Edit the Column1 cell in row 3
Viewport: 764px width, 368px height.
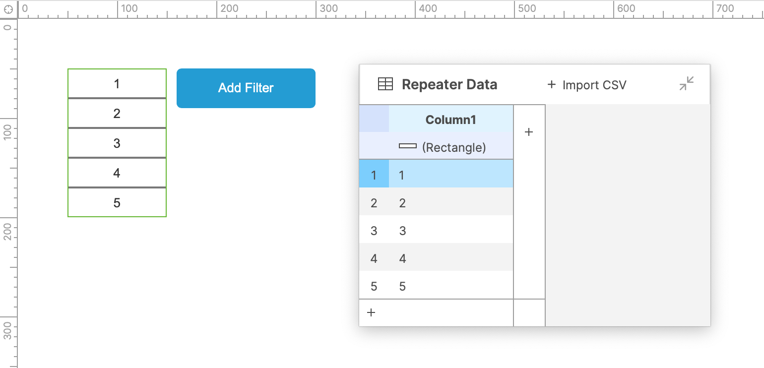(450, 231)
